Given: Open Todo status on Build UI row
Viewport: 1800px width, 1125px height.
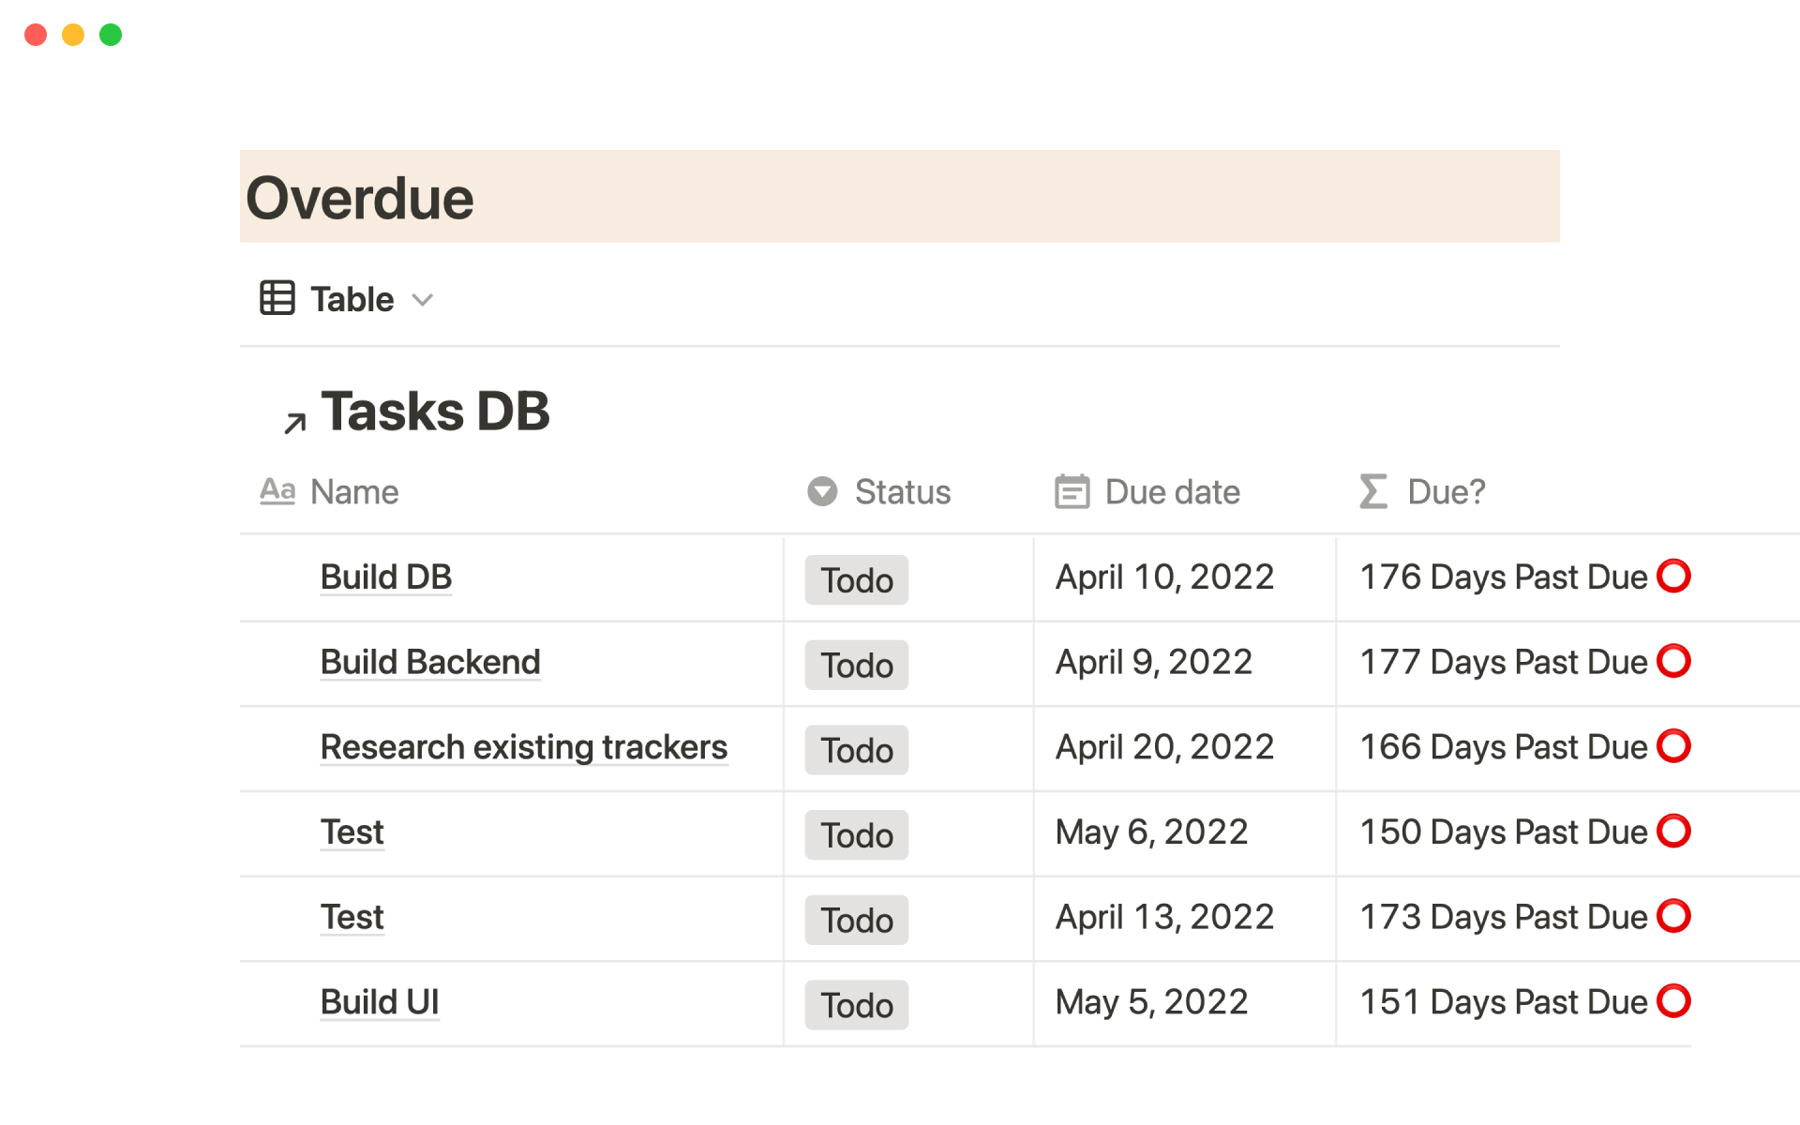Looking at the screenshot, I should [x=856, y=1005].
